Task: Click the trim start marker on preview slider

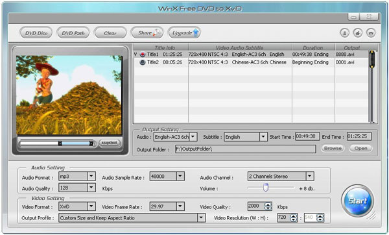Action: click(60, 143)
